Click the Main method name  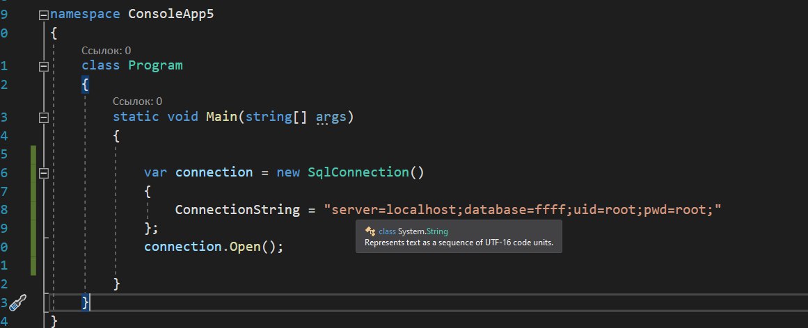[221, 116]
